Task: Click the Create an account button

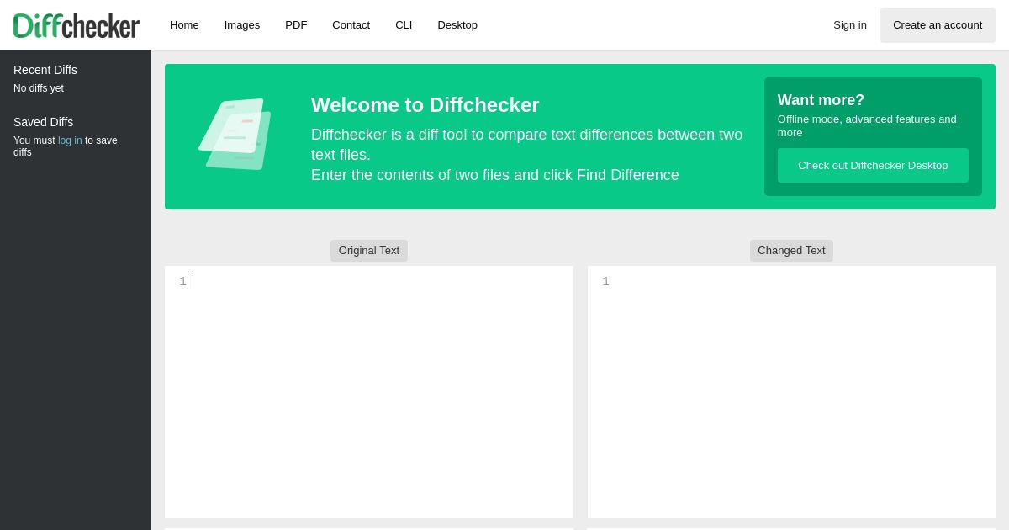Action: pyautogui.click(x=938, y=25)
